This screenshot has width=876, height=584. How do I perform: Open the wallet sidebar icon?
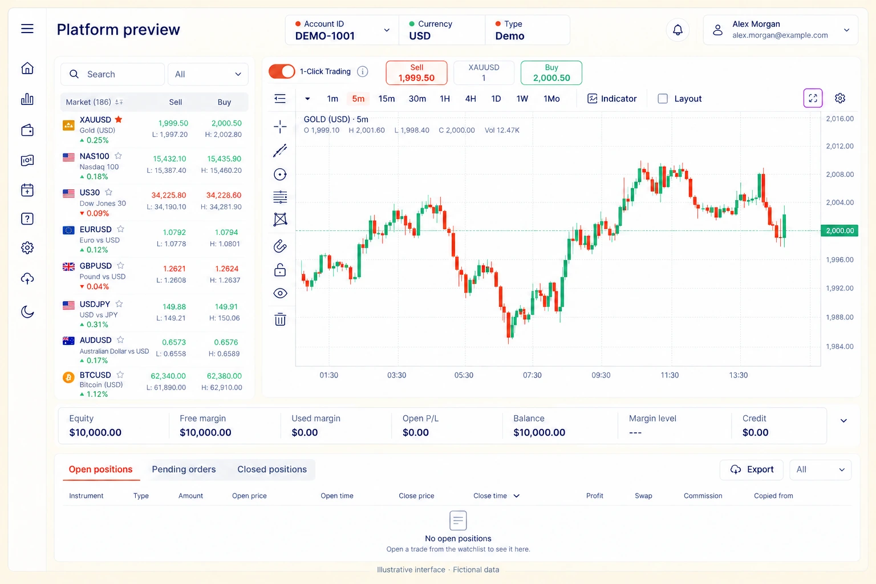pos(27,130)
